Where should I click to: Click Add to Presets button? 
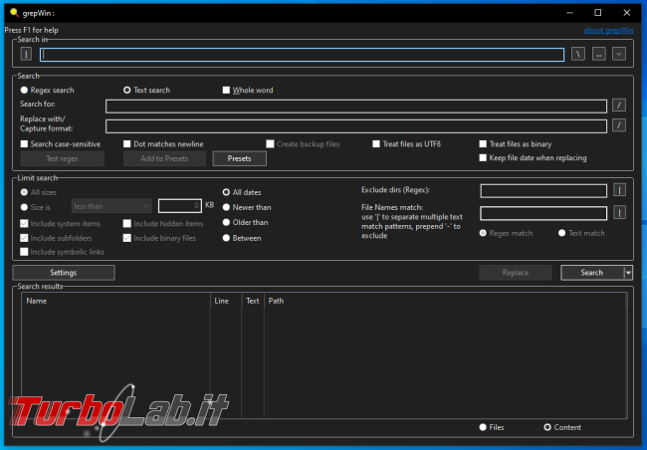(x=164, y=158)
